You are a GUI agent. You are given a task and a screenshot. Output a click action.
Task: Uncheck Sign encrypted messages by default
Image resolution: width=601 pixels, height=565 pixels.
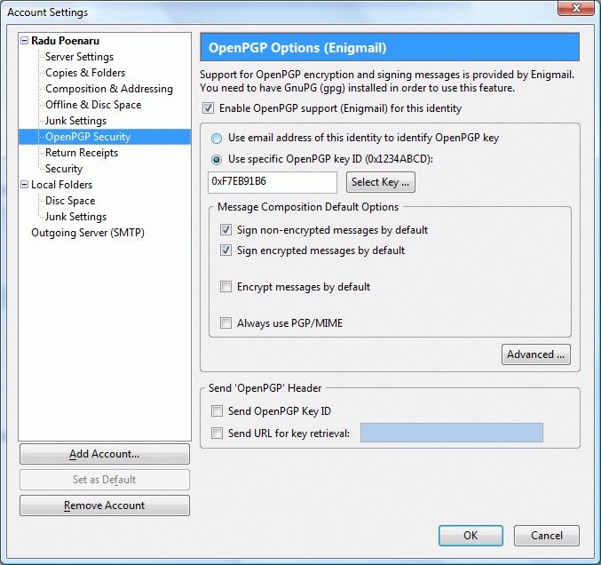[225, 251]
